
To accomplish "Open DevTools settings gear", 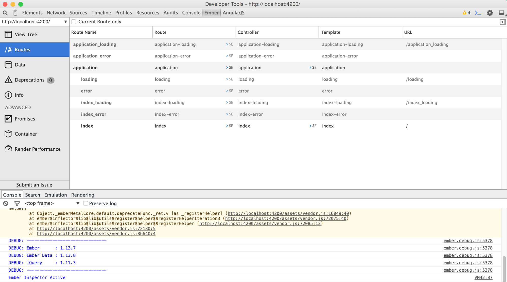I will point(490,13).
